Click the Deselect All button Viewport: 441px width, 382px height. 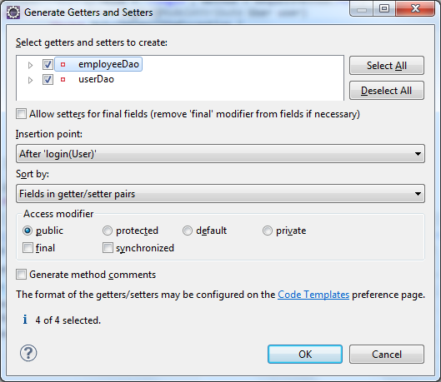coord(387,91)
